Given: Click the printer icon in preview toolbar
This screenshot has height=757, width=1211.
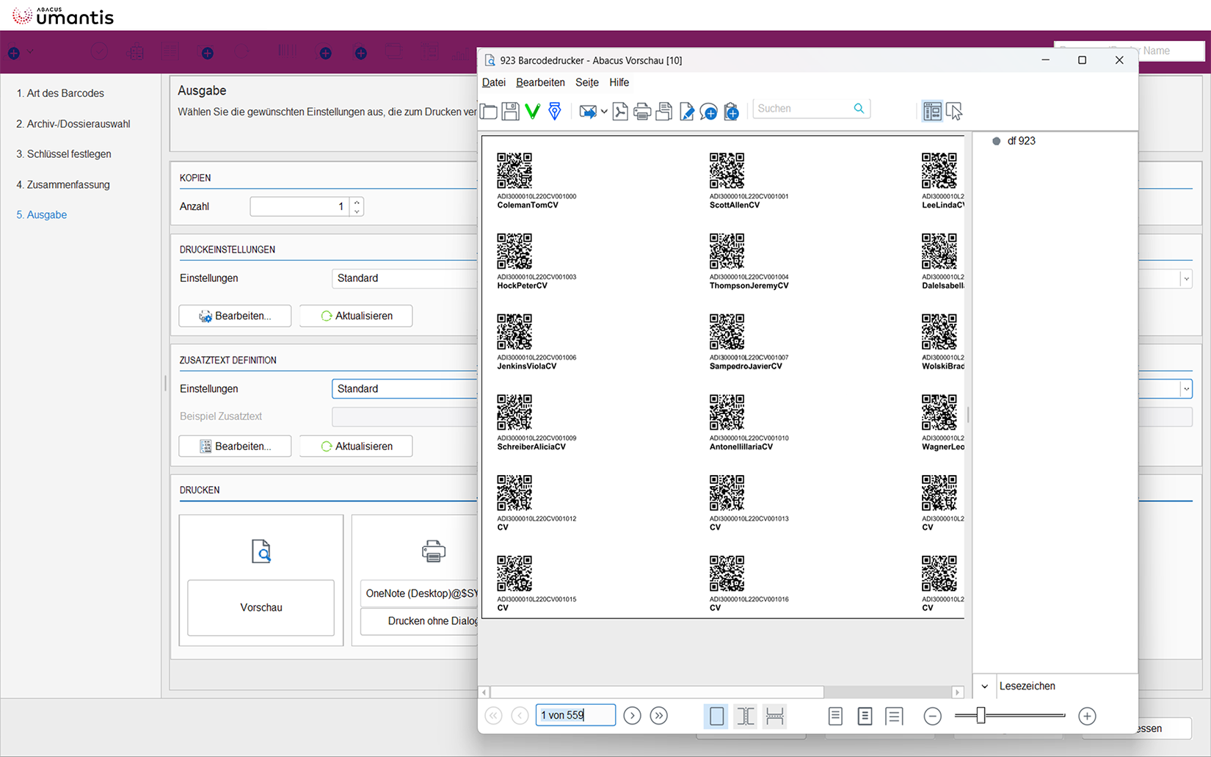Looking at the screenshot, I should point(642,111).
